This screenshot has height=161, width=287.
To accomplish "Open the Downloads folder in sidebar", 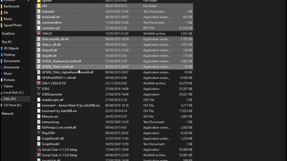I will click(x=11, y=67).
